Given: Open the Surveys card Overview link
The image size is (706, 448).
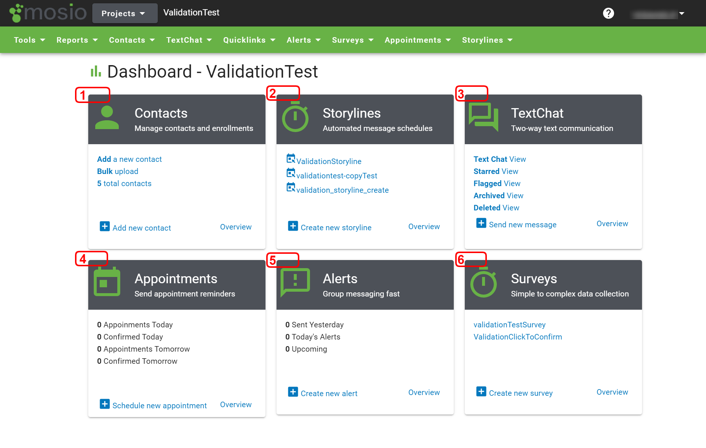Looking at the screenshot, I should [x=612, y=392].
